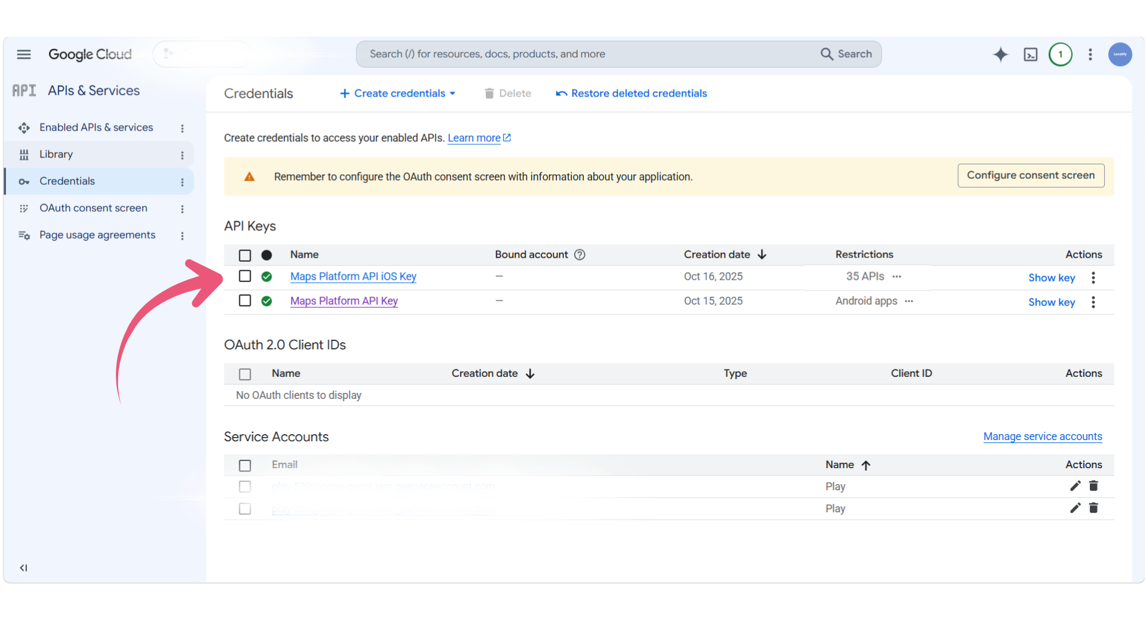Check the Maps Platform API iOS Key row
1146x644 pixels.
coord(245,276)
